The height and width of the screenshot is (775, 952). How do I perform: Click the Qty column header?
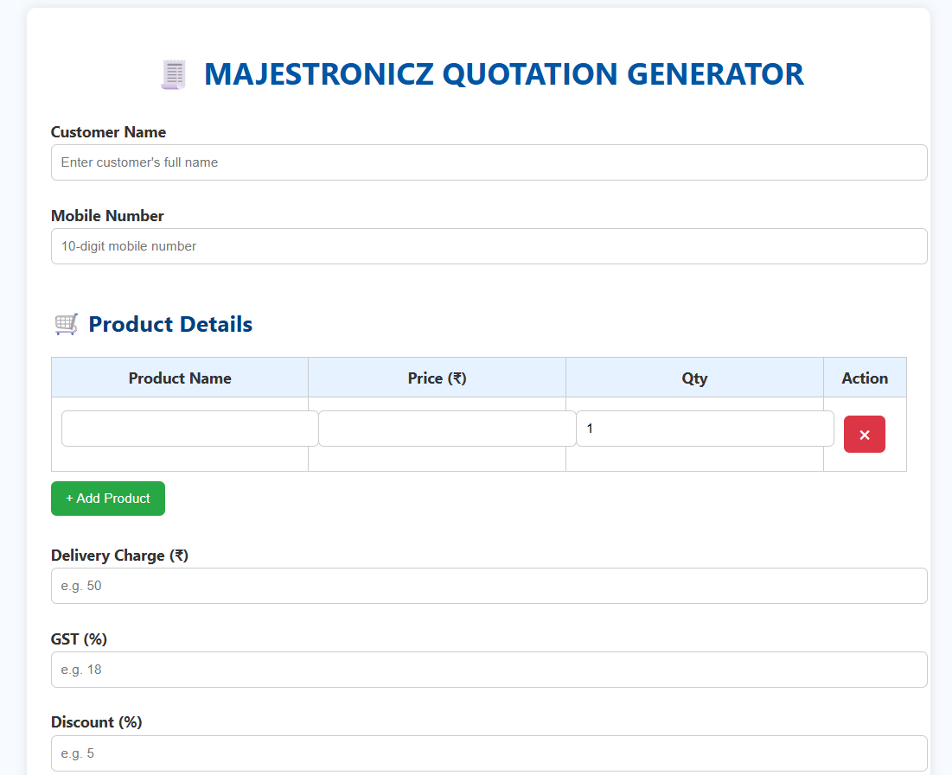click(694, 378)
